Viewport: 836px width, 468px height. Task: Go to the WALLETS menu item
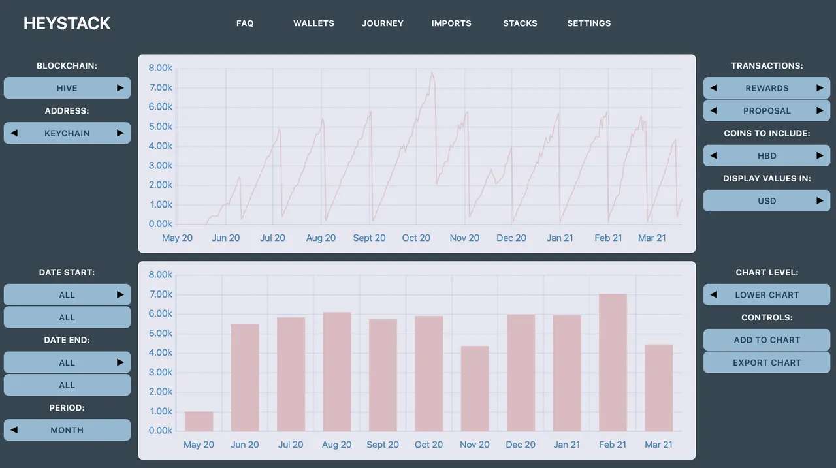click(x=313, y=23)
